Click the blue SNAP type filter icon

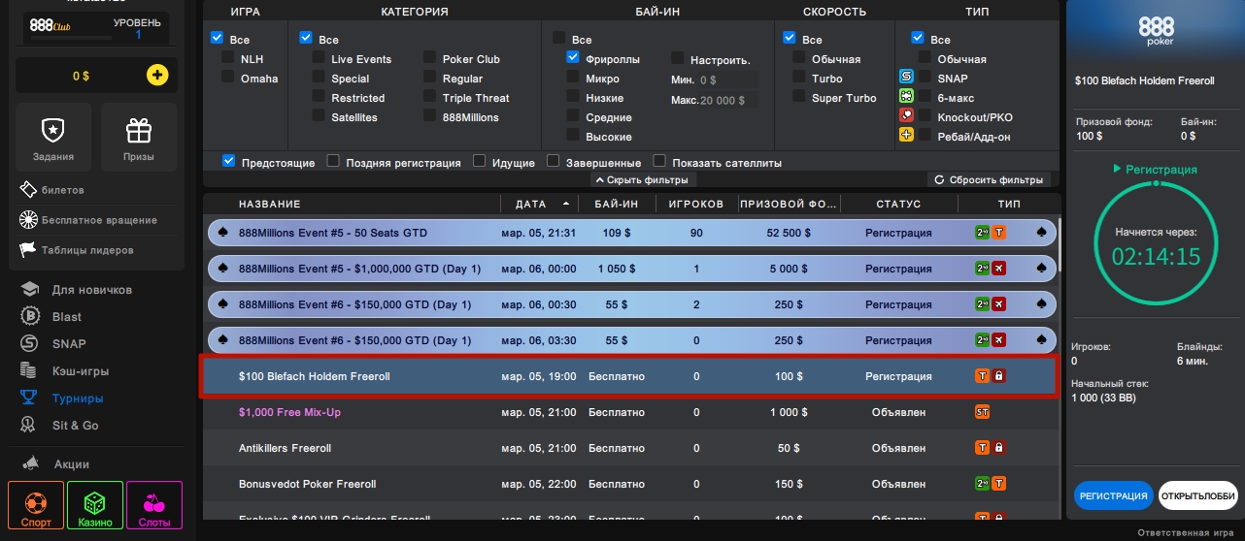tap(907, 76)
